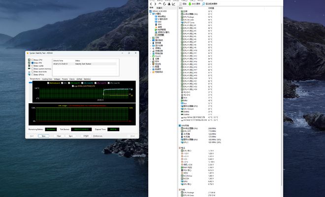This screenshot has width=325, height=197.
Task: Click the Report (报告) toolbar button
Action: pyautogui.click(x=183, y=4)
